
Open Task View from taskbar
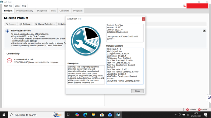(69, 115)
